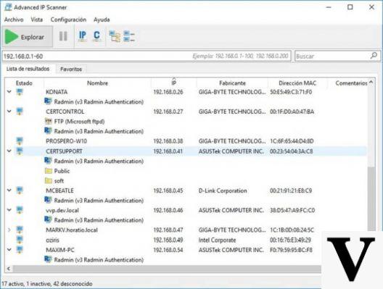Click the collapse all list icon
Image resolution: width=383 pixels, height=289 pixels.
129,36
